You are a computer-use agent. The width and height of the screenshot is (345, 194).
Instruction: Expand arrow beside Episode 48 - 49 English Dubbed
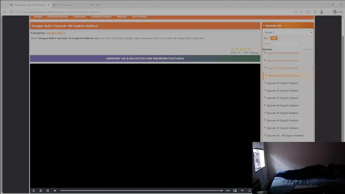coord(265,135)
